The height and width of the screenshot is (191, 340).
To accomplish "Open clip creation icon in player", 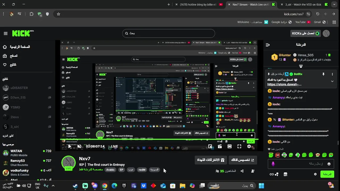I will tap(220, 146).
